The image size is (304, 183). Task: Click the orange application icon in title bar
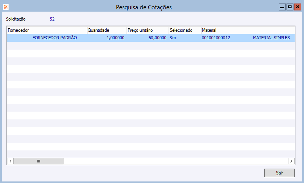[x=6, y=7]
